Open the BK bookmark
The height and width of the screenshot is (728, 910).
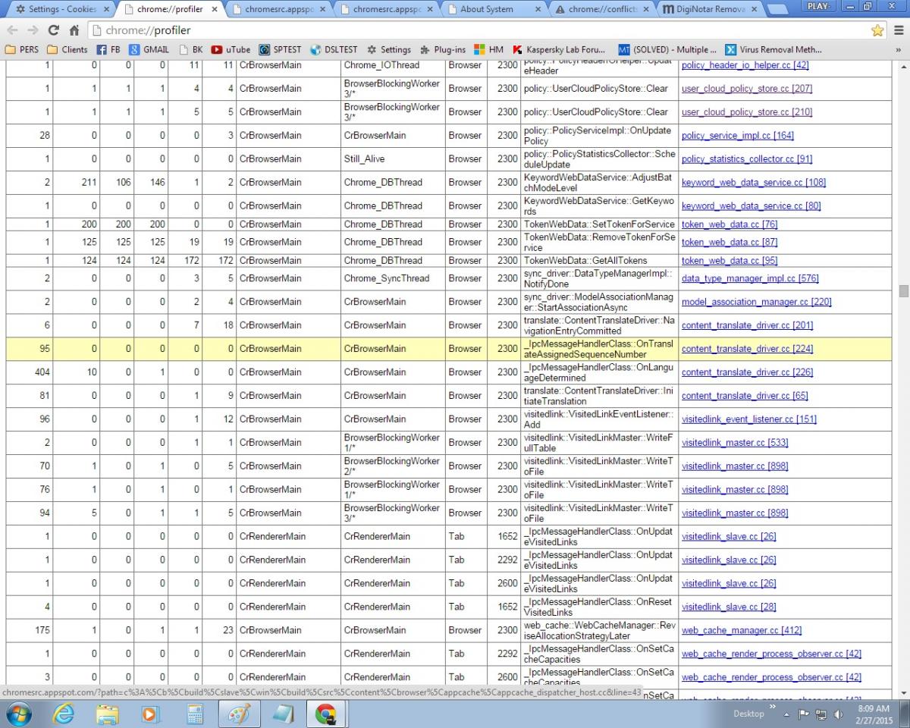(x=191, y=49)
